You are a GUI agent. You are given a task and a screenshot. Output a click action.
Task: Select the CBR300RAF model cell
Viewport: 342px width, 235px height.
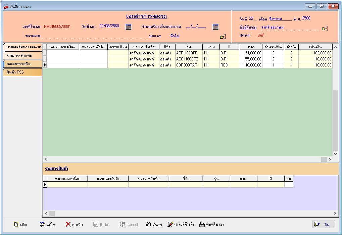(189, 65)
